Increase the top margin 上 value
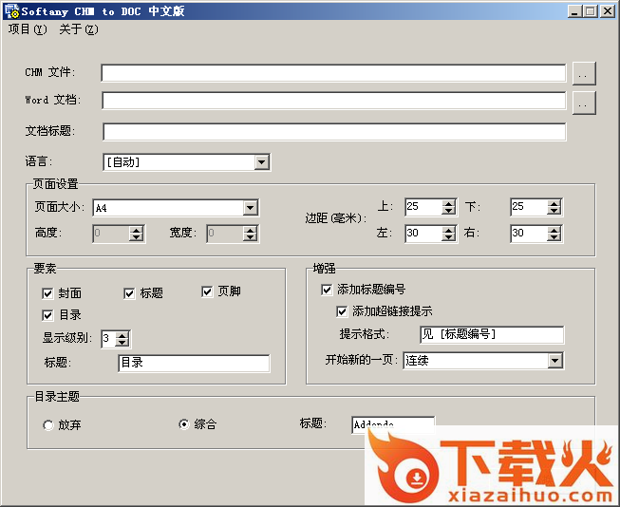This screenshot has width=620, height=507. point(448,203)
